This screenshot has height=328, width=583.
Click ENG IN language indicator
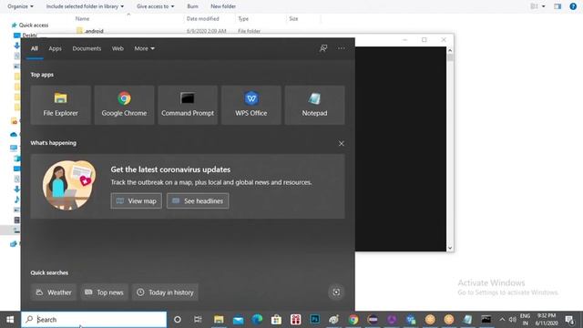click(525, 320)
